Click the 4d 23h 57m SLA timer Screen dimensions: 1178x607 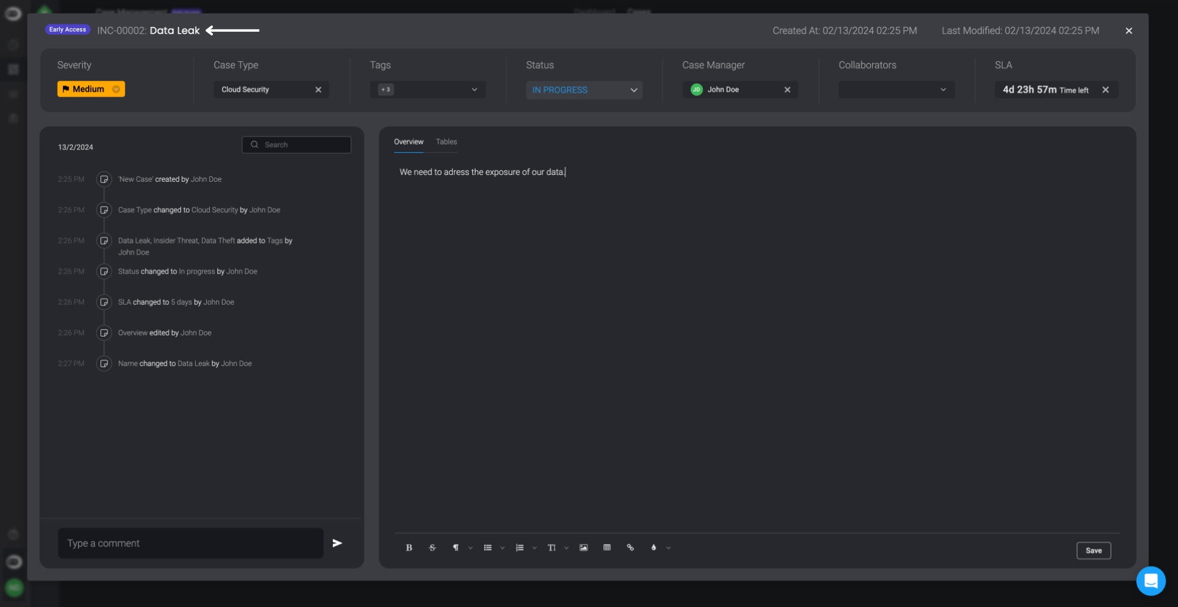1045,90
